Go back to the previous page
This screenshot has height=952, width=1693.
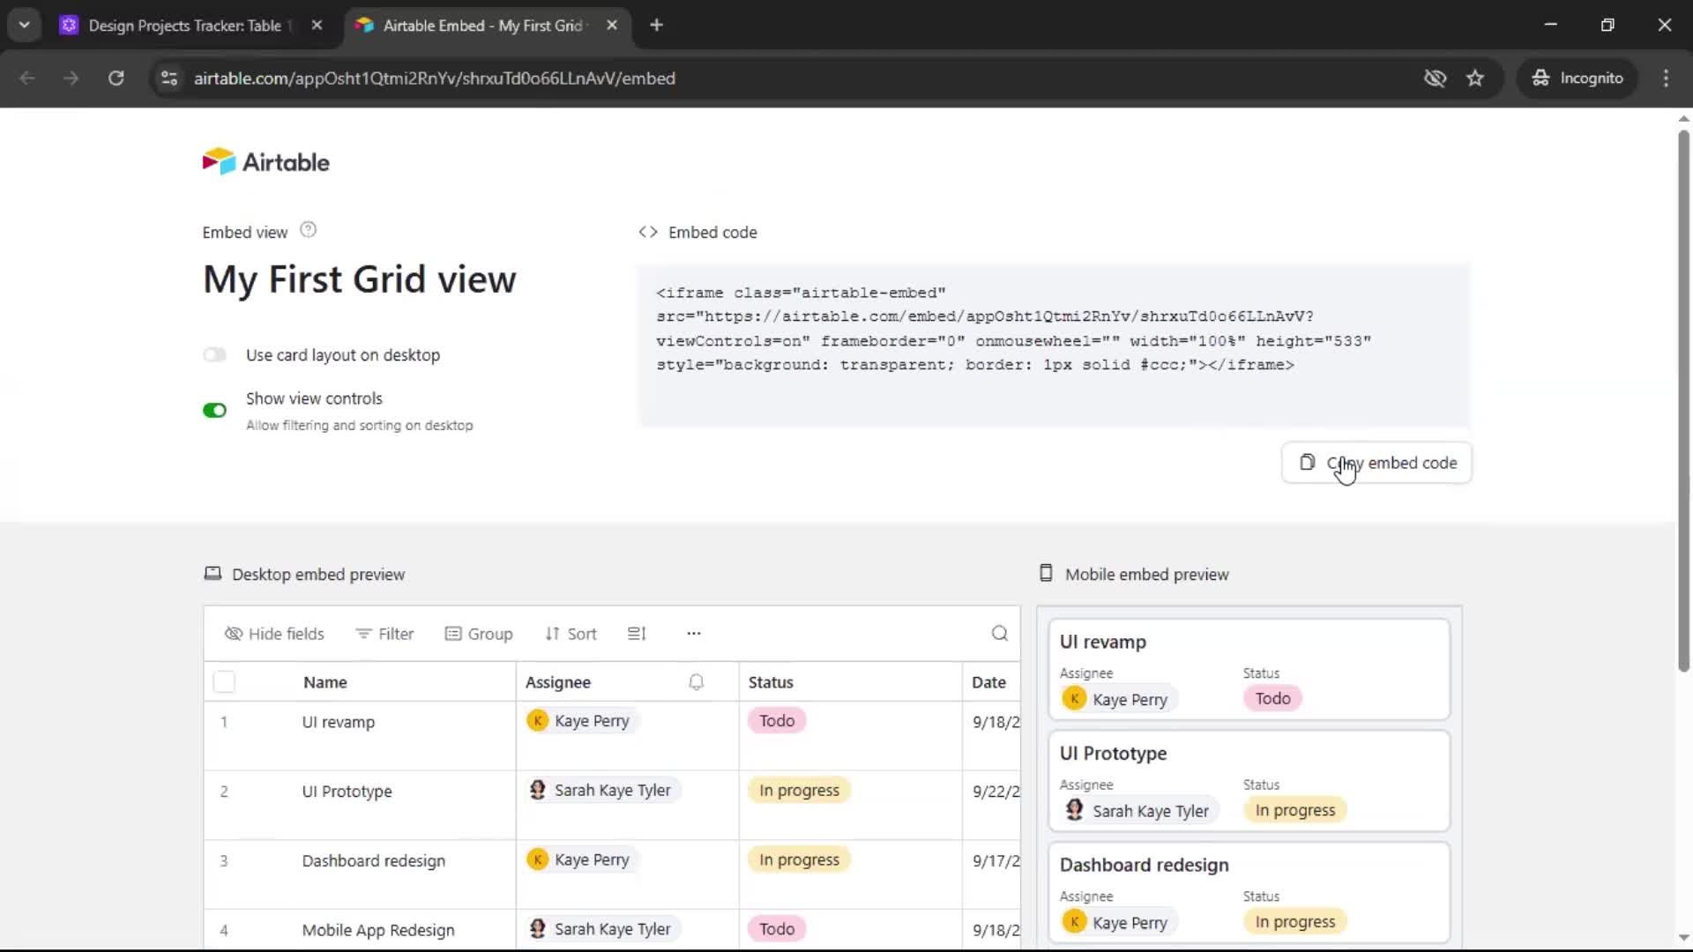pos(27,78)
